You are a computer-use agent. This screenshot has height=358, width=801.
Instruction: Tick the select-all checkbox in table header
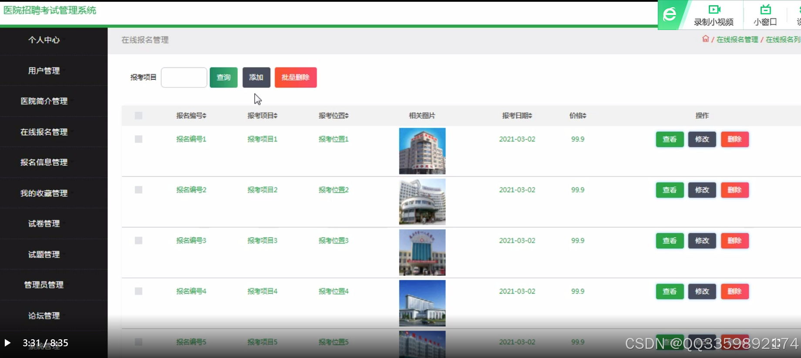pos(138,116)
